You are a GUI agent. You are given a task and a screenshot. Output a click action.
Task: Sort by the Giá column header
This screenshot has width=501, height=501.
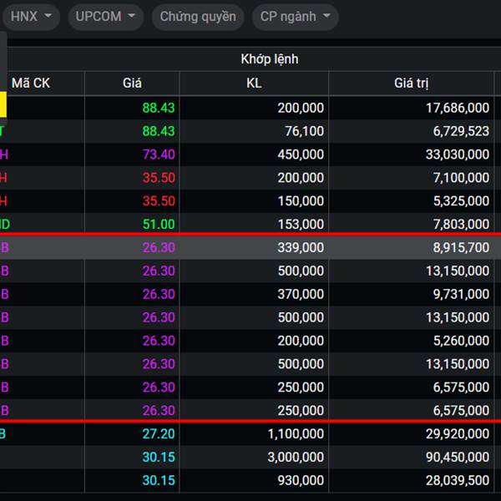(x=132, y=83)
